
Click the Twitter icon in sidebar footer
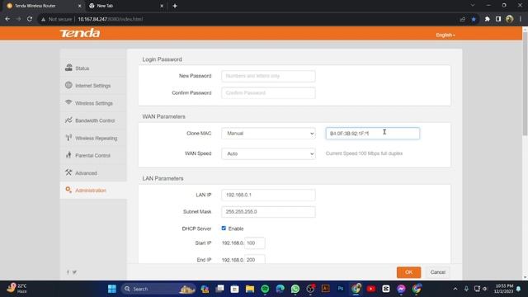74,272
